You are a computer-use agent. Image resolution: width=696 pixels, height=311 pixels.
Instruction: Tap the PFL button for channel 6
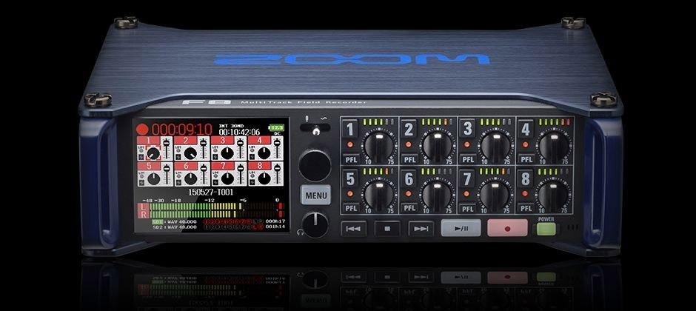[x=409, y=207]
